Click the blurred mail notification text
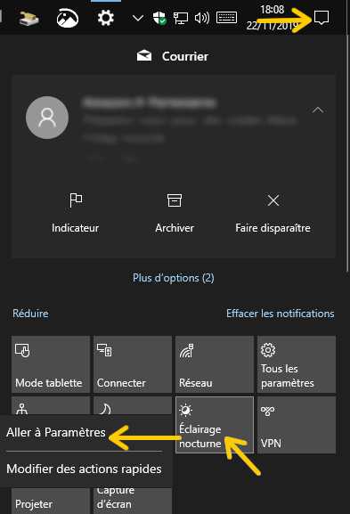The height and width of the screenshot is (514, 350). [x=190, y=129]
